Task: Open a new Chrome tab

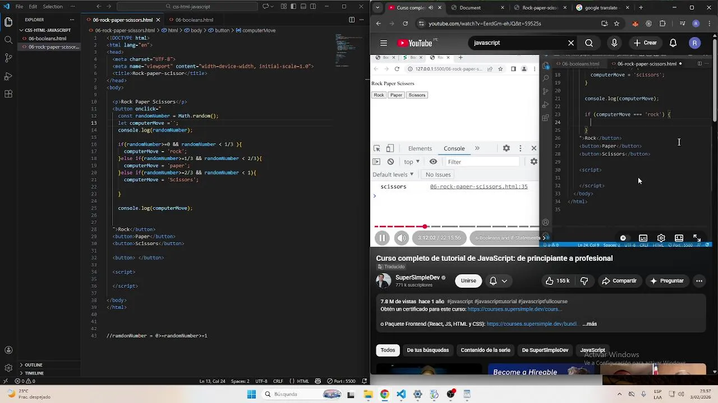Action: point(641,8)
